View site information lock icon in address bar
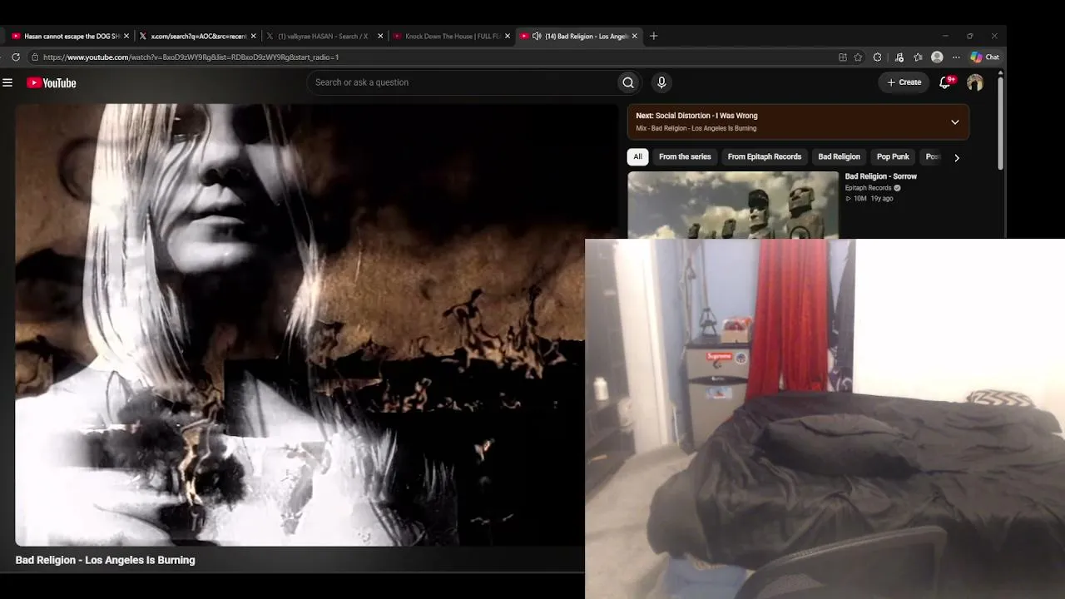The width and height of the screenshot is (1065, 599). point(35,57)
